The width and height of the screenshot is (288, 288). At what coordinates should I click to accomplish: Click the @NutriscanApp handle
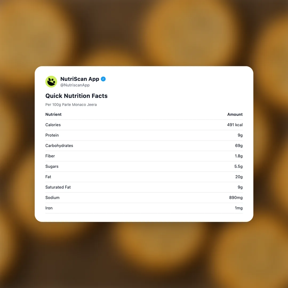tap(75, 85)
